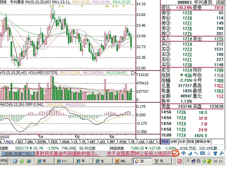Select the CR indicator tab

pos(76,142)
